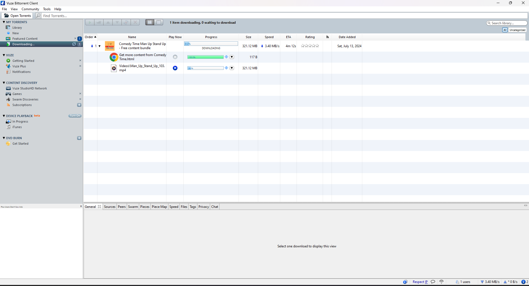Image resolution: width=529 pixels, height=286 pixels.
Task: Click the Move torrent up toolbar arrow
Action: (108, 22)
